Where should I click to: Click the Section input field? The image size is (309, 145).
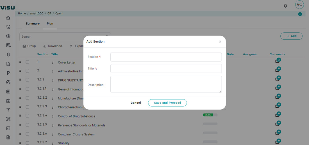[x=166, y=57]
